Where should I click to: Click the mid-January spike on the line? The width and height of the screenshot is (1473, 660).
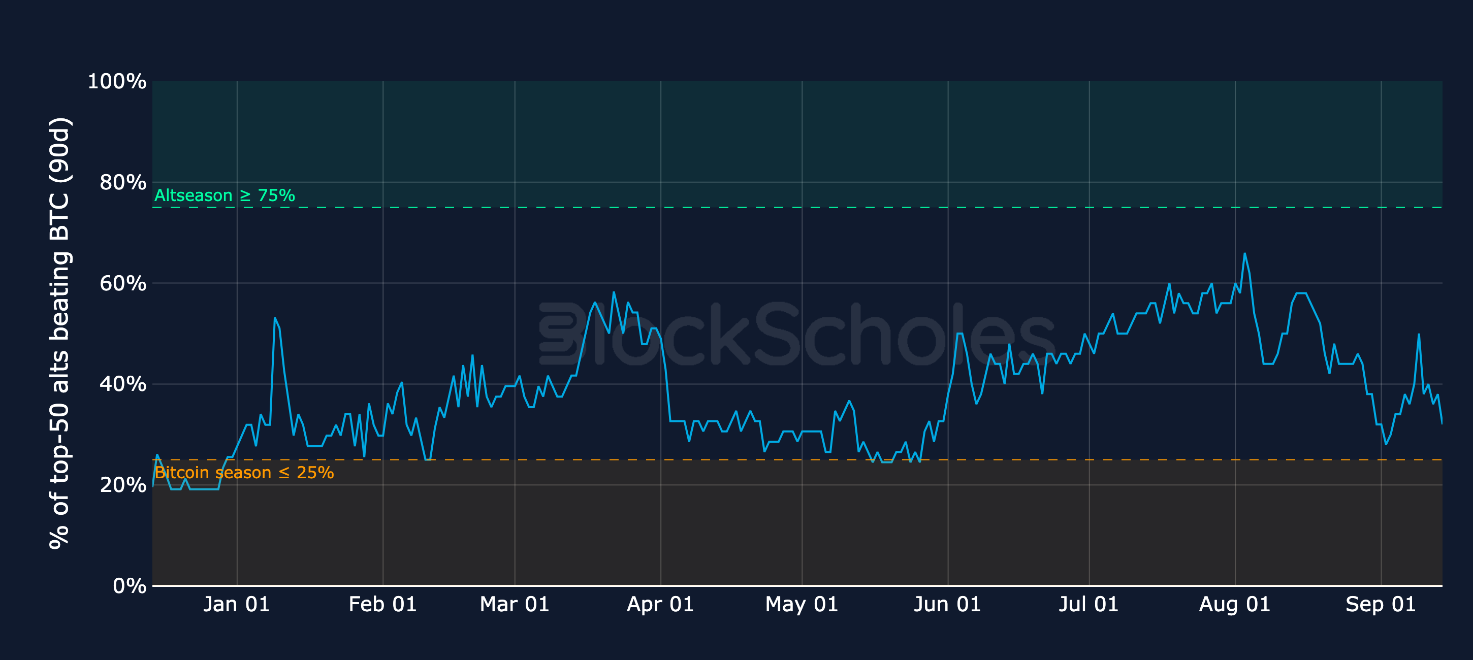point(275,318)
